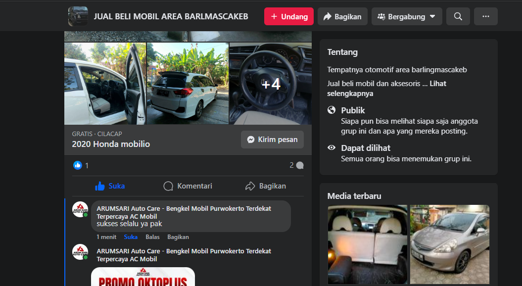522x286 pixels.
Task: Click sukses selalu ya pak comment text
Action: (129, 224)
